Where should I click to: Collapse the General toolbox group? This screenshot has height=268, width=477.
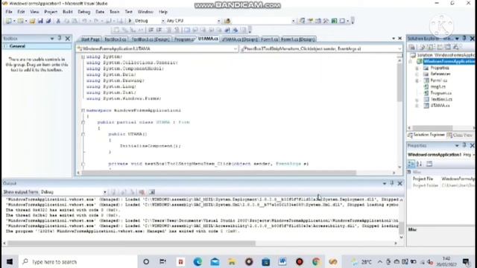[5, 46]
